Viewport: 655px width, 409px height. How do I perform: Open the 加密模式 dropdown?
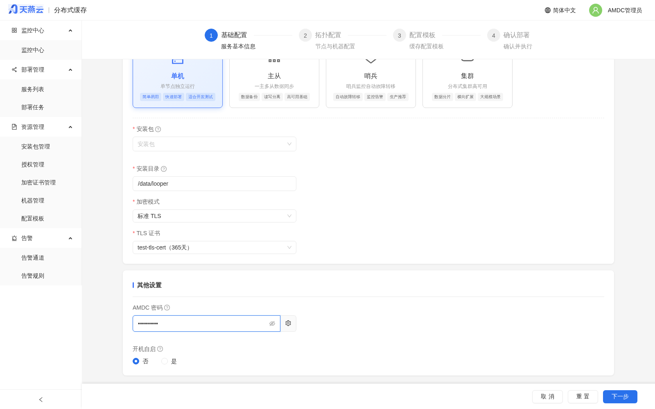point(215,216)
